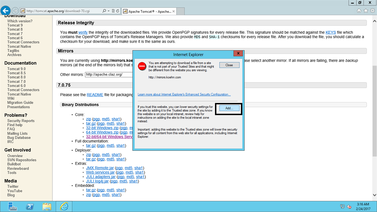Download the Core tar.gz link
This screenshot has width=377, height=212.
[91, 124]
